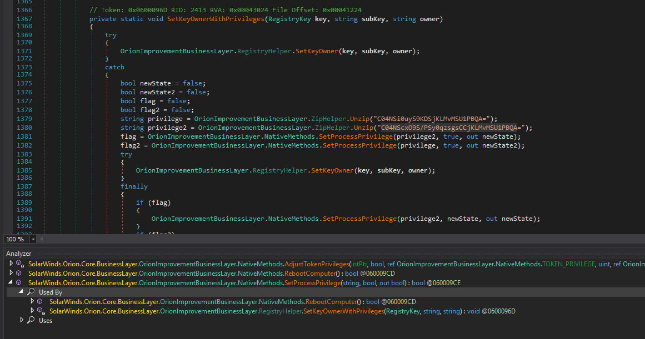Click SetKeyOwnerWithPrivileges method name on line 1367
This screenshot has width=645, height=339.
(216, 19)
